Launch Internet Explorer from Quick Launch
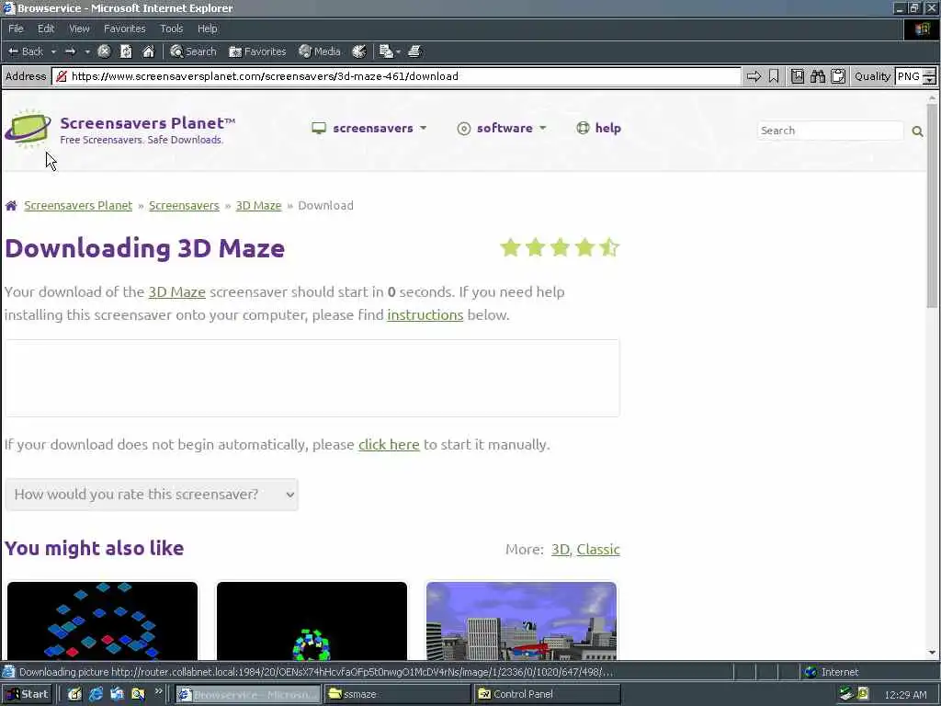The width and height of the screenshot is (941, 706). [96, 694]
